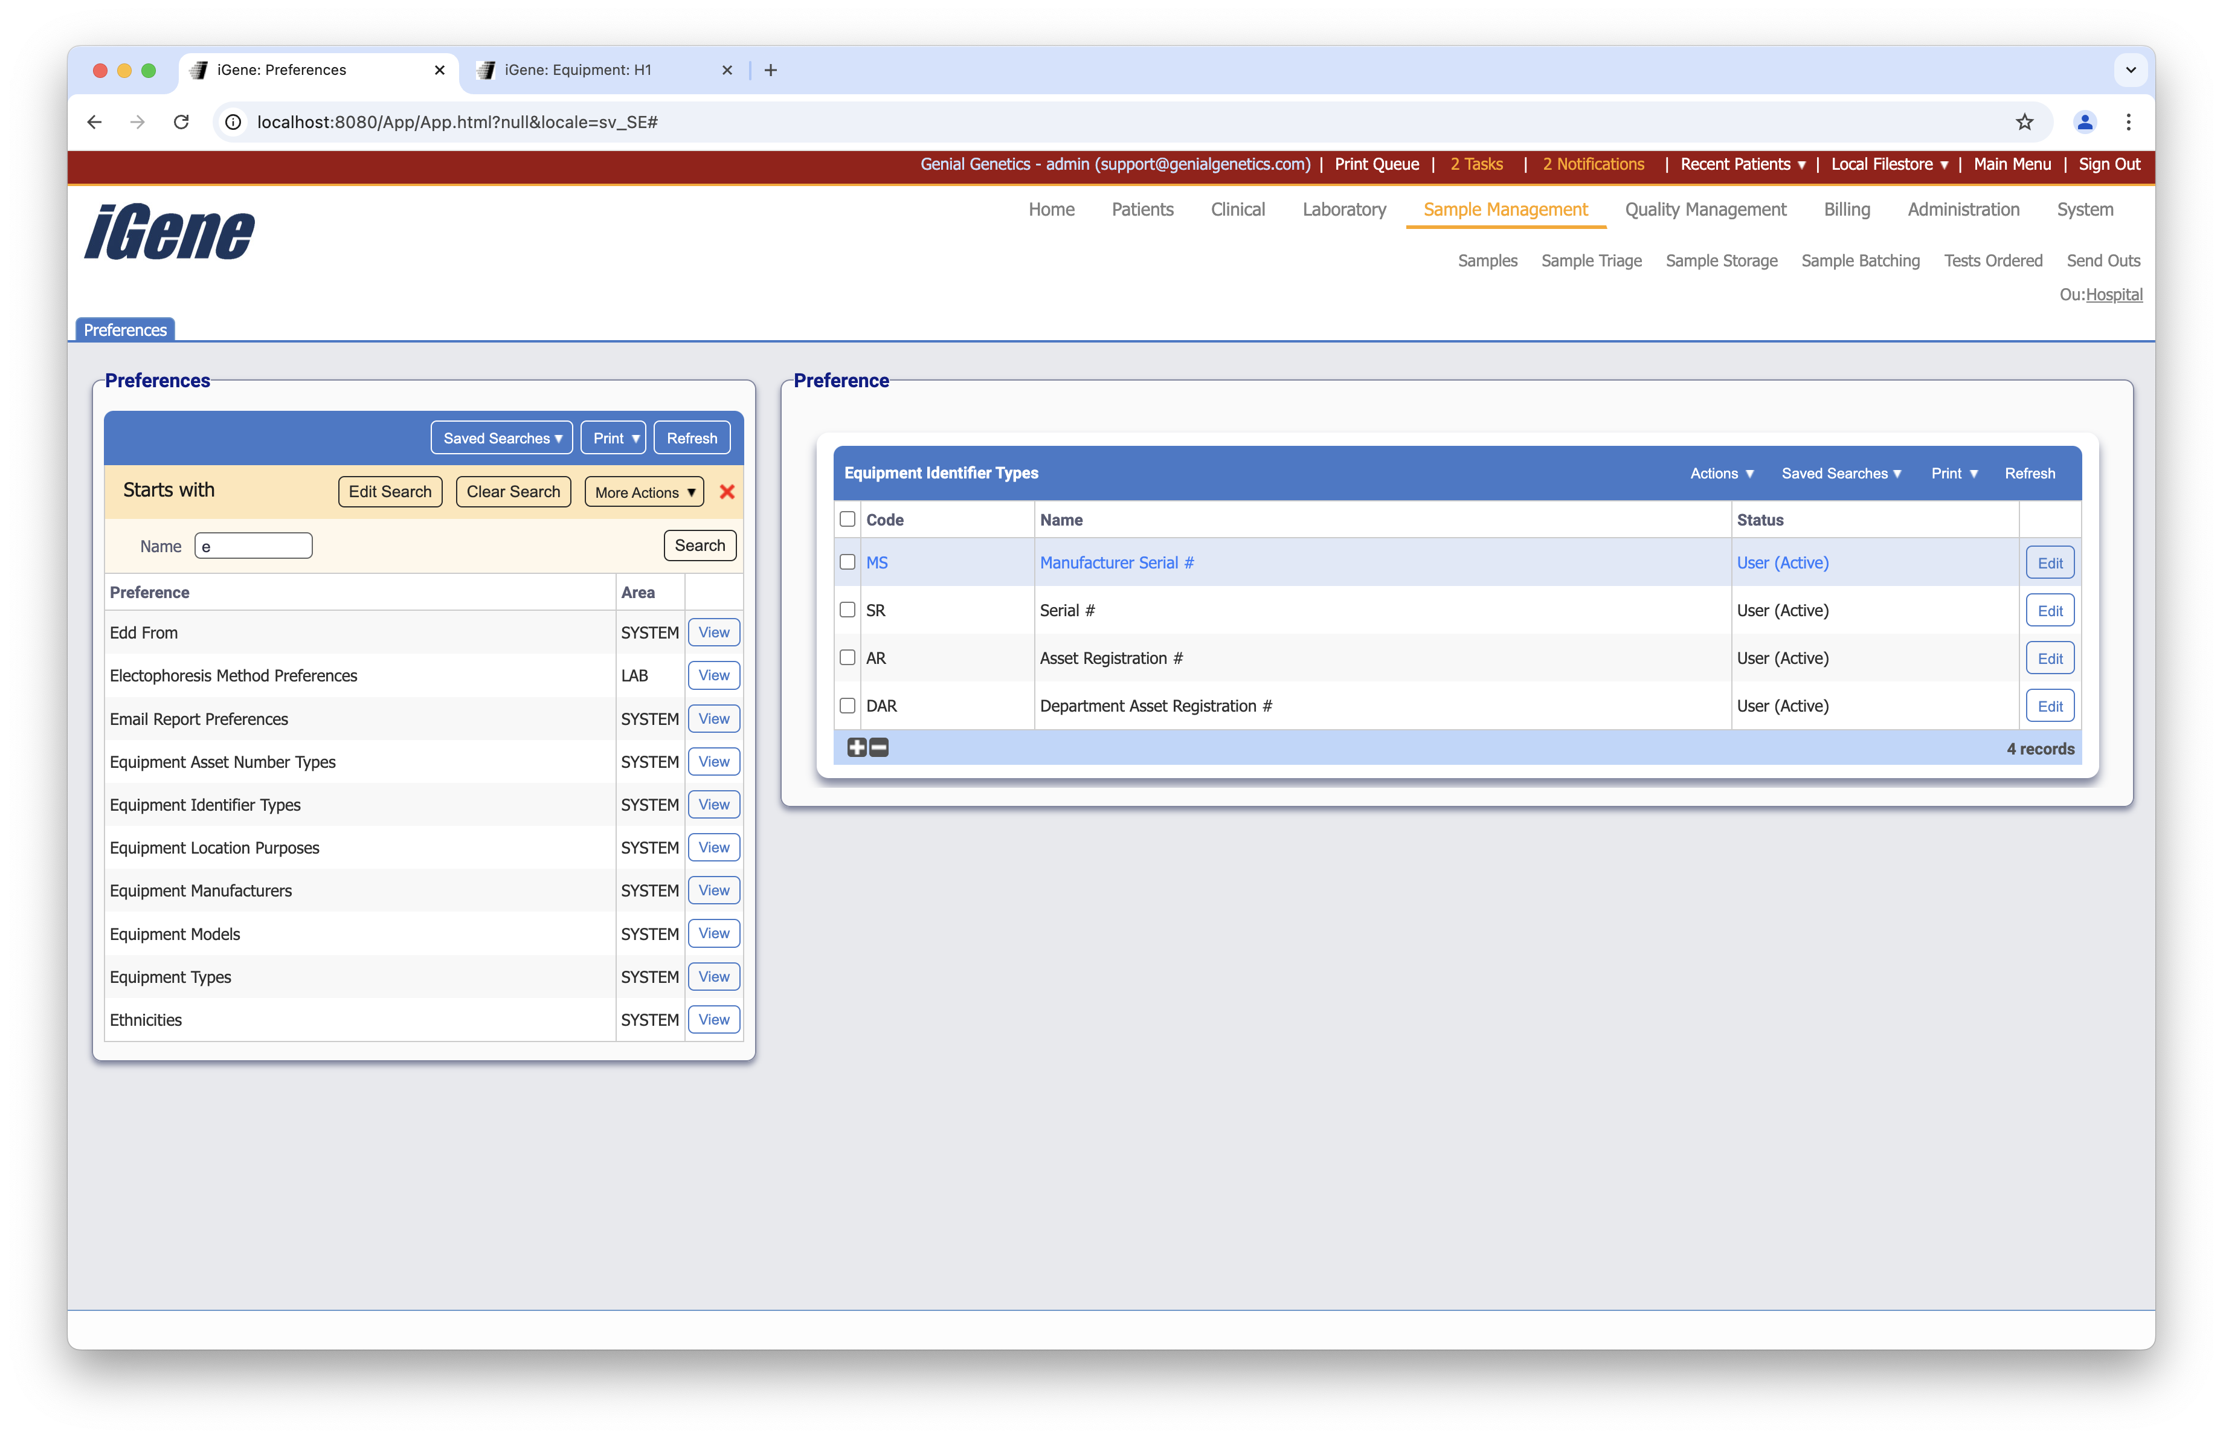Open the browser profile icon

[2085, 122]
